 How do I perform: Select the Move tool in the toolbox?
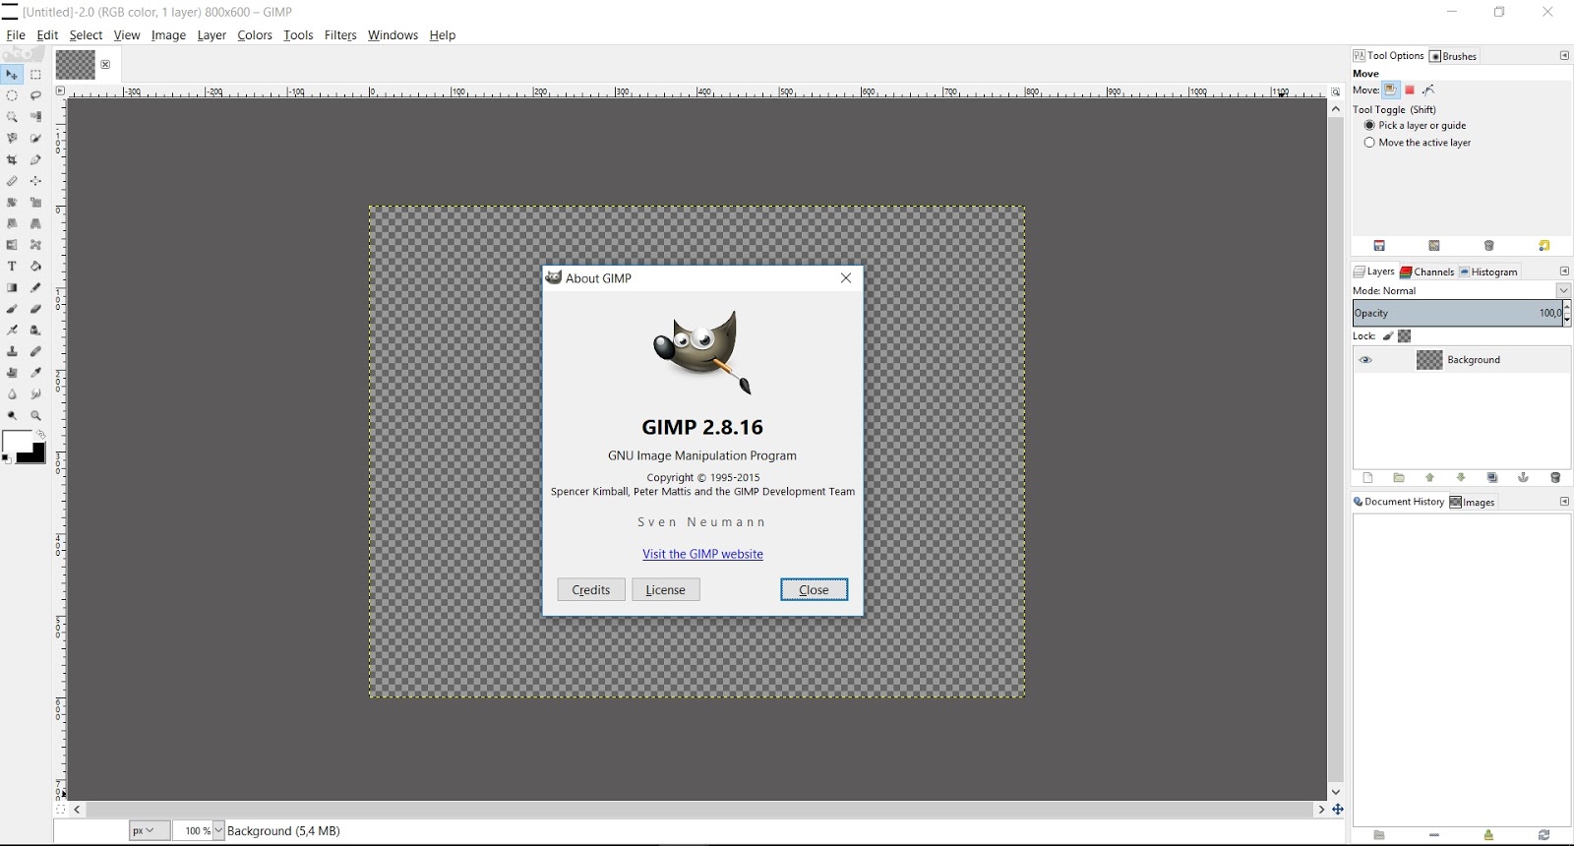pyautogui.click(x=12, y=75)
